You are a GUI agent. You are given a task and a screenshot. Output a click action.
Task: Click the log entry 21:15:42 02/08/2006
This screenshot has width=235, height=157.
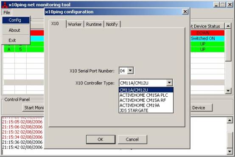pyautogui.click(x=22, y=147)
